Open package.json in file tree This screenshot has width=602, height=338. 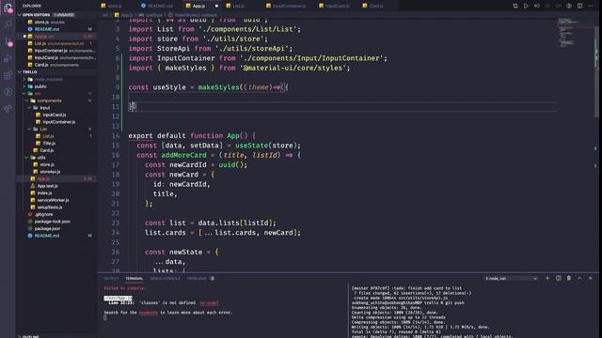click(47, 228)
